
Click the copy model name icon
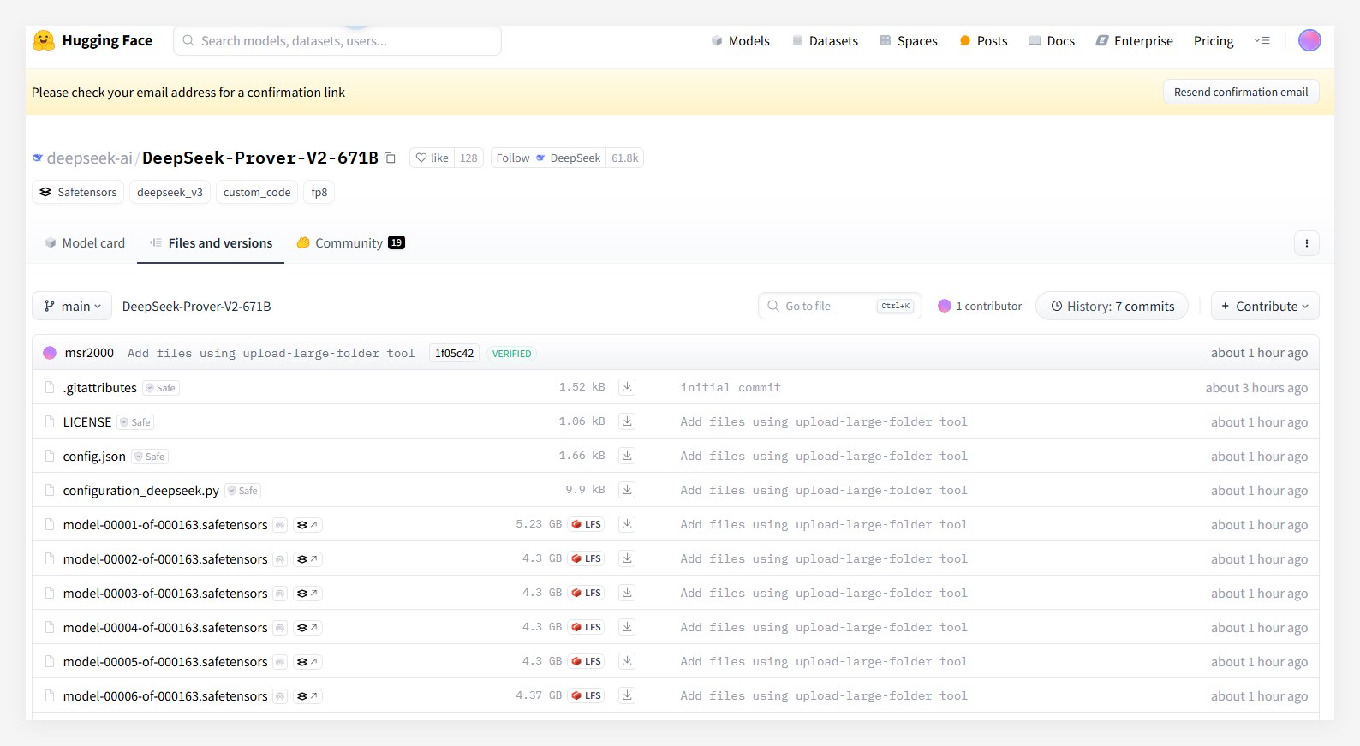click(x=390, y=158)
